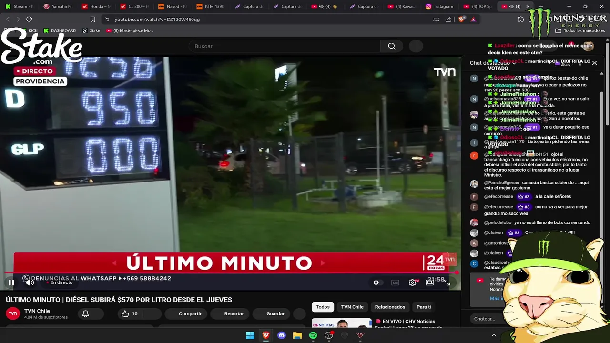
Task: Reload the page
Action: click(x=29, y=19)
